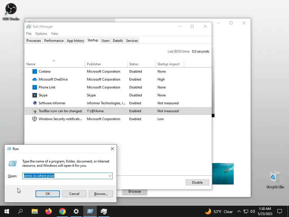289x217 pixels.
Task: Switch to the Performance tab
Action: tap(54, 41)
